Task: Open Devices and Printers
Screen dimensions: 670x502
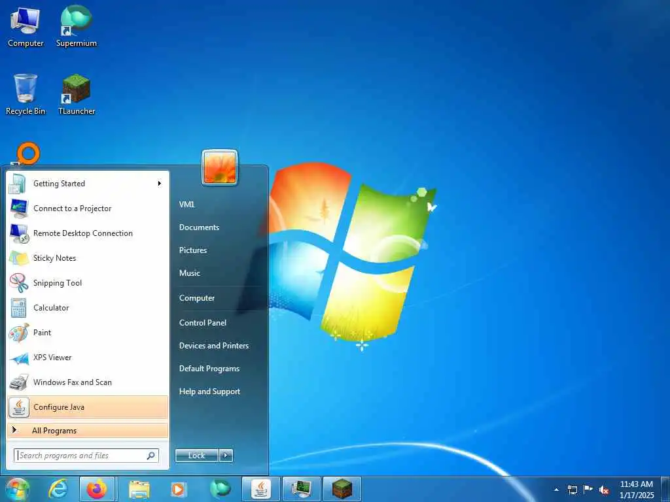Action: point(214,346)
